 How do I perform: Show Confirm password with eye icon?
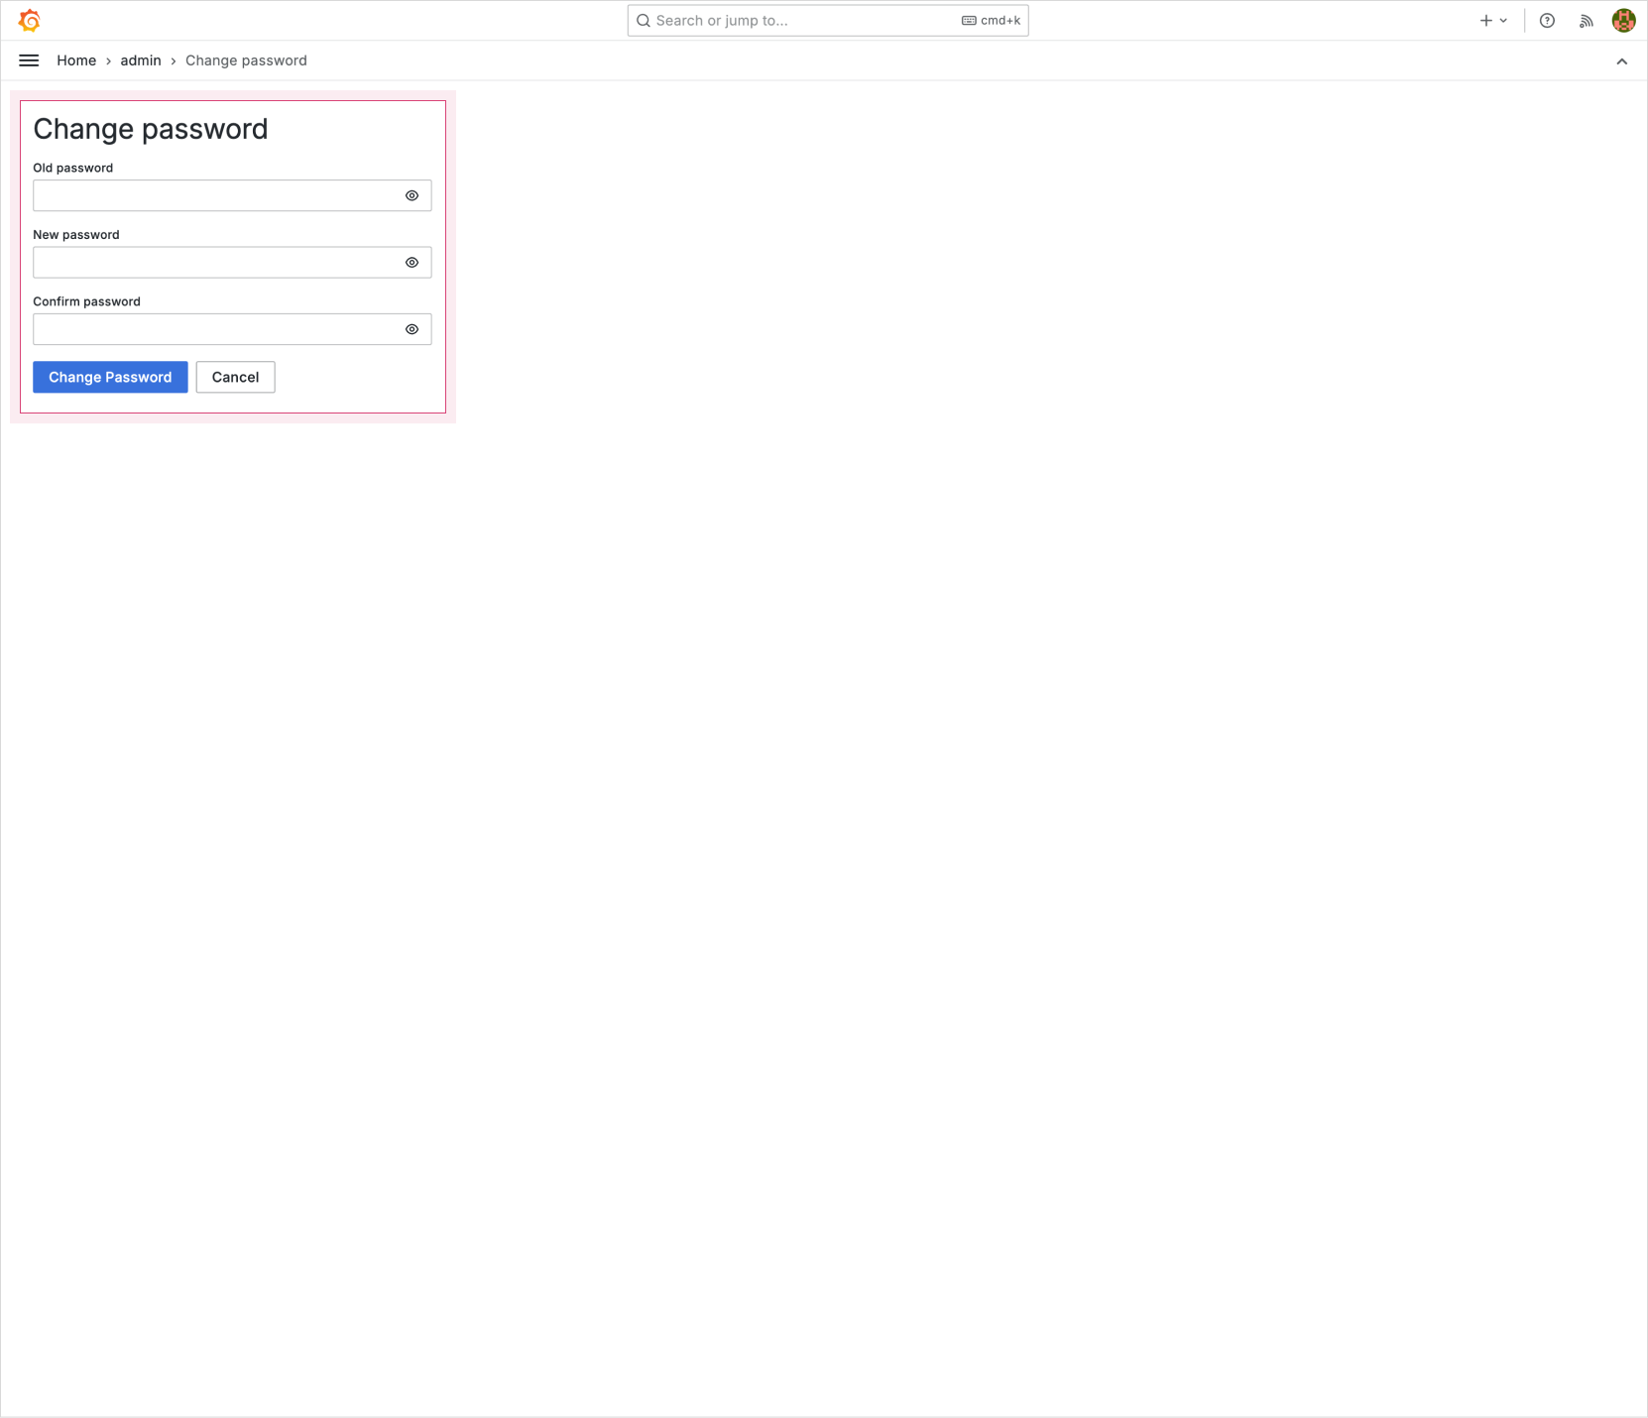pos(412,329)
